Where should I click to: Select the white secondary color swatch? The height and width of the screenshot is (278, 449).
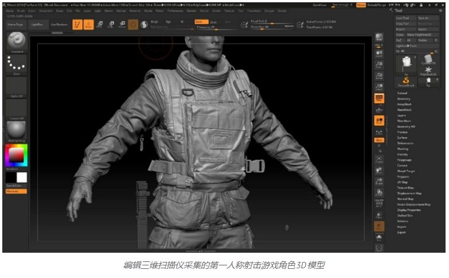[22, 177]
